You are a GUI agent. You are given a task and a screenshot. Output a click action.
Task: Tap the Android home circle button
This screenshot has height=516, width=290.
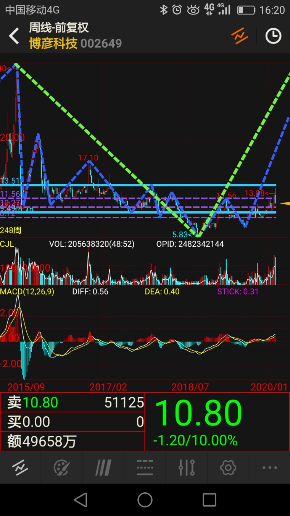145,500
